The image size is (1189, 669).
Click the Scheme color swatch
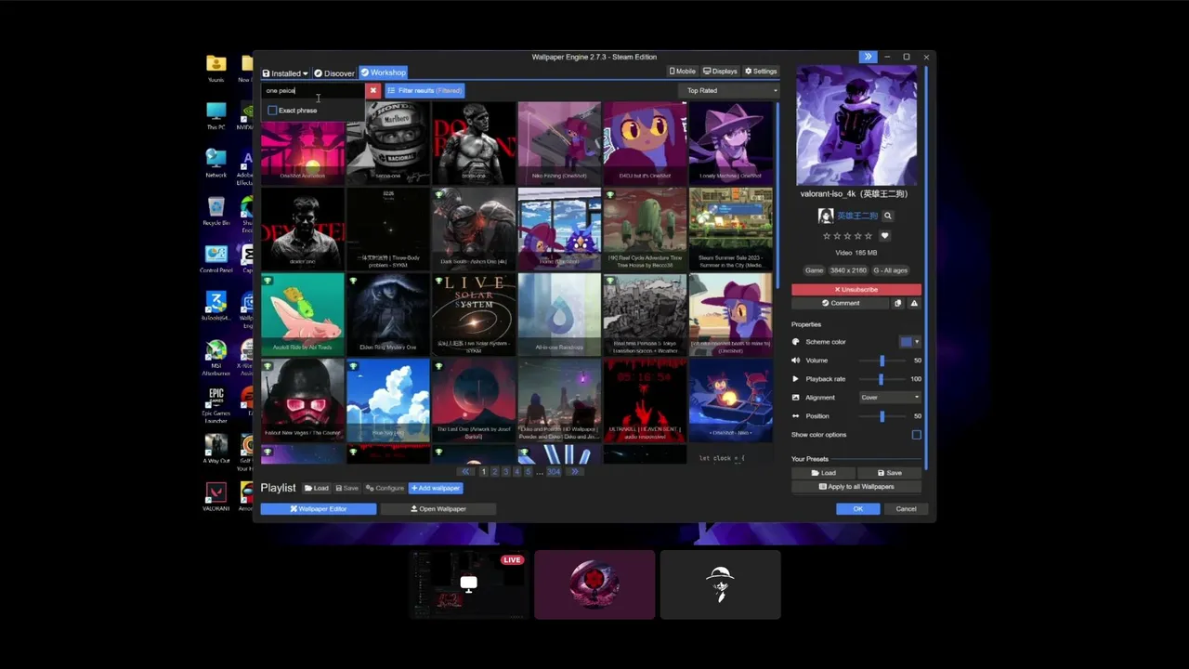906,342
